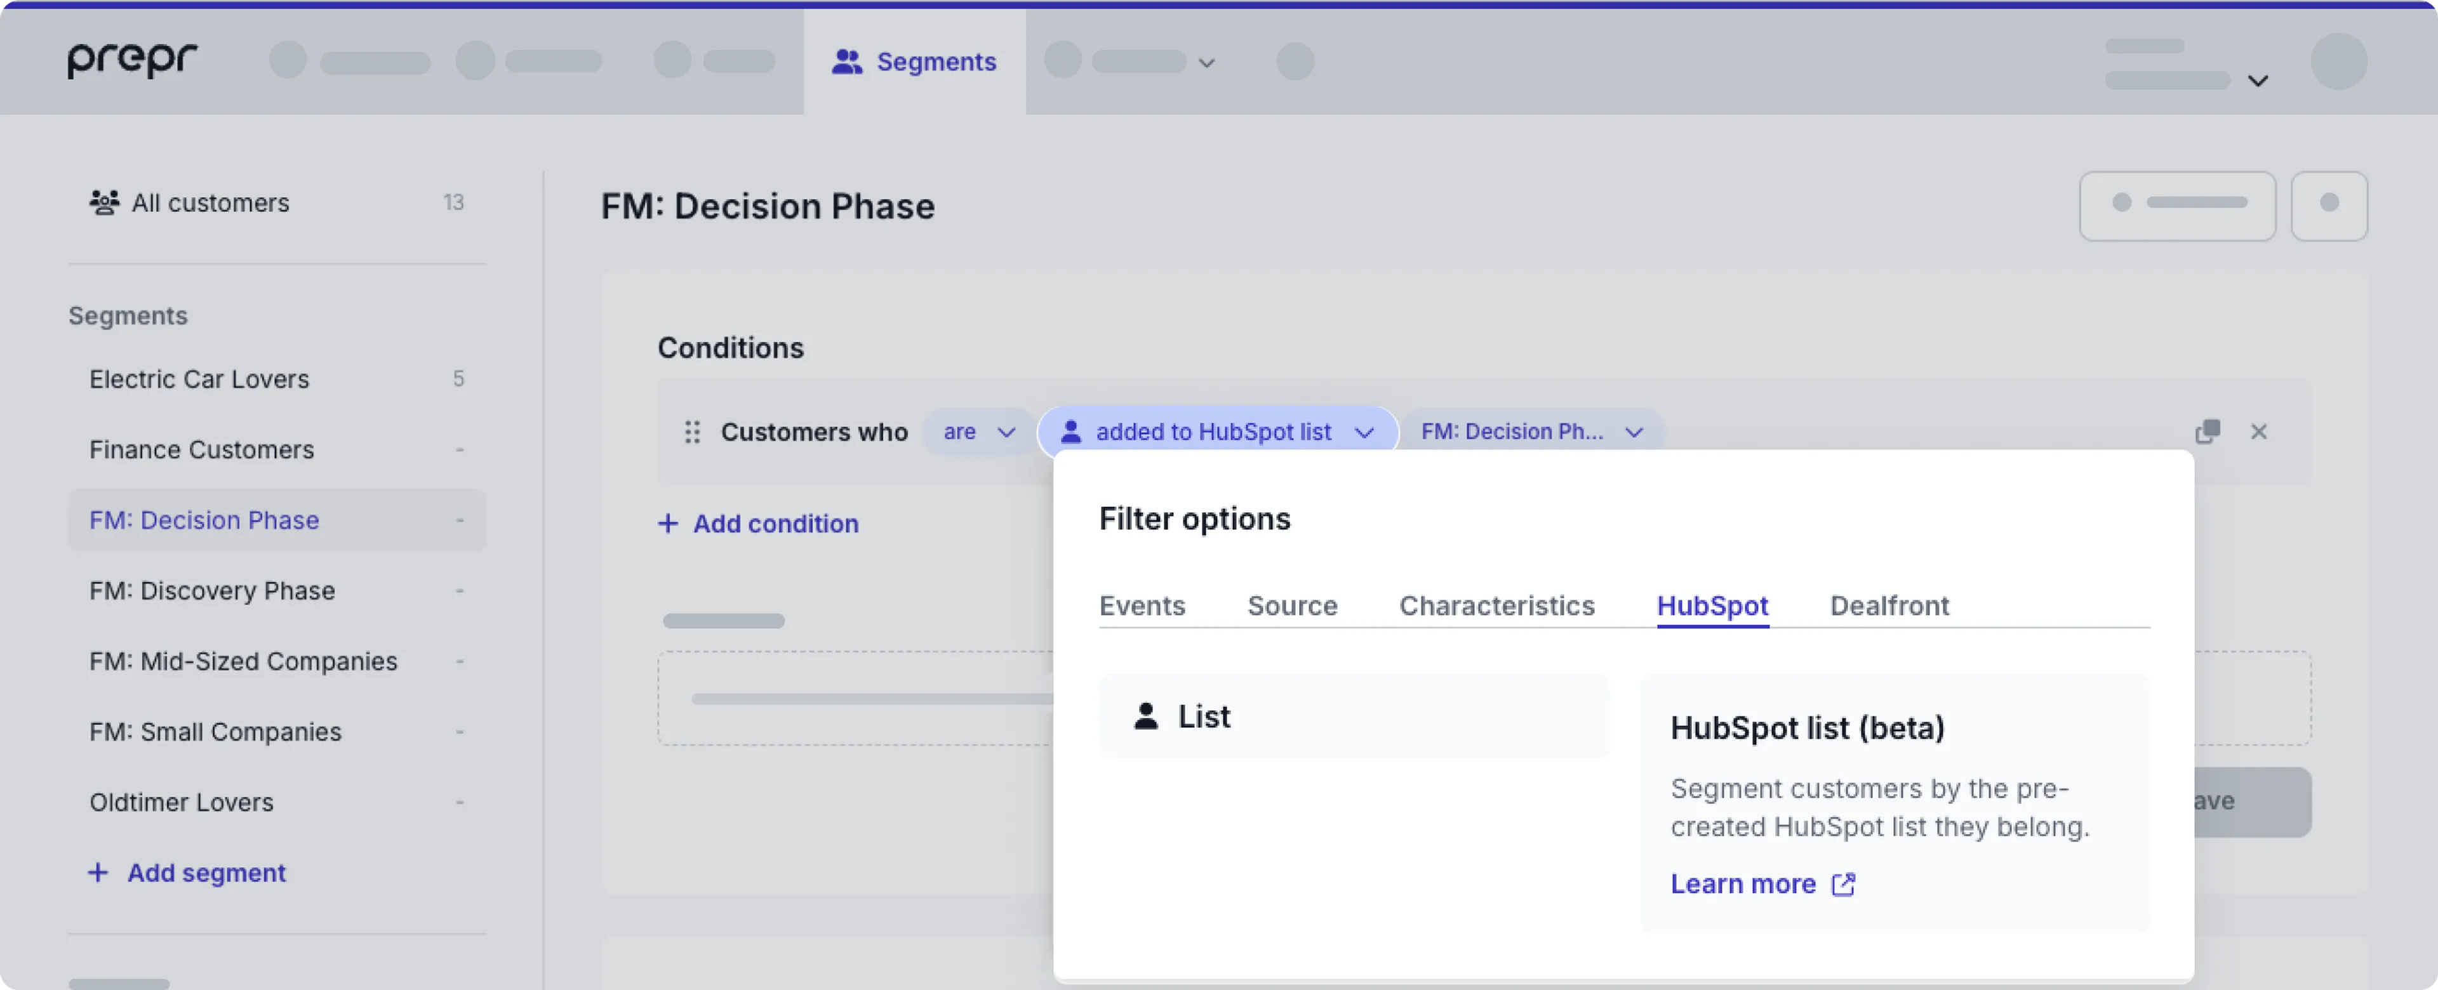Click the external link icon after Learn more
Image resolution: width=2438 pixels, height=990 pixels.
pos(1842,884)
